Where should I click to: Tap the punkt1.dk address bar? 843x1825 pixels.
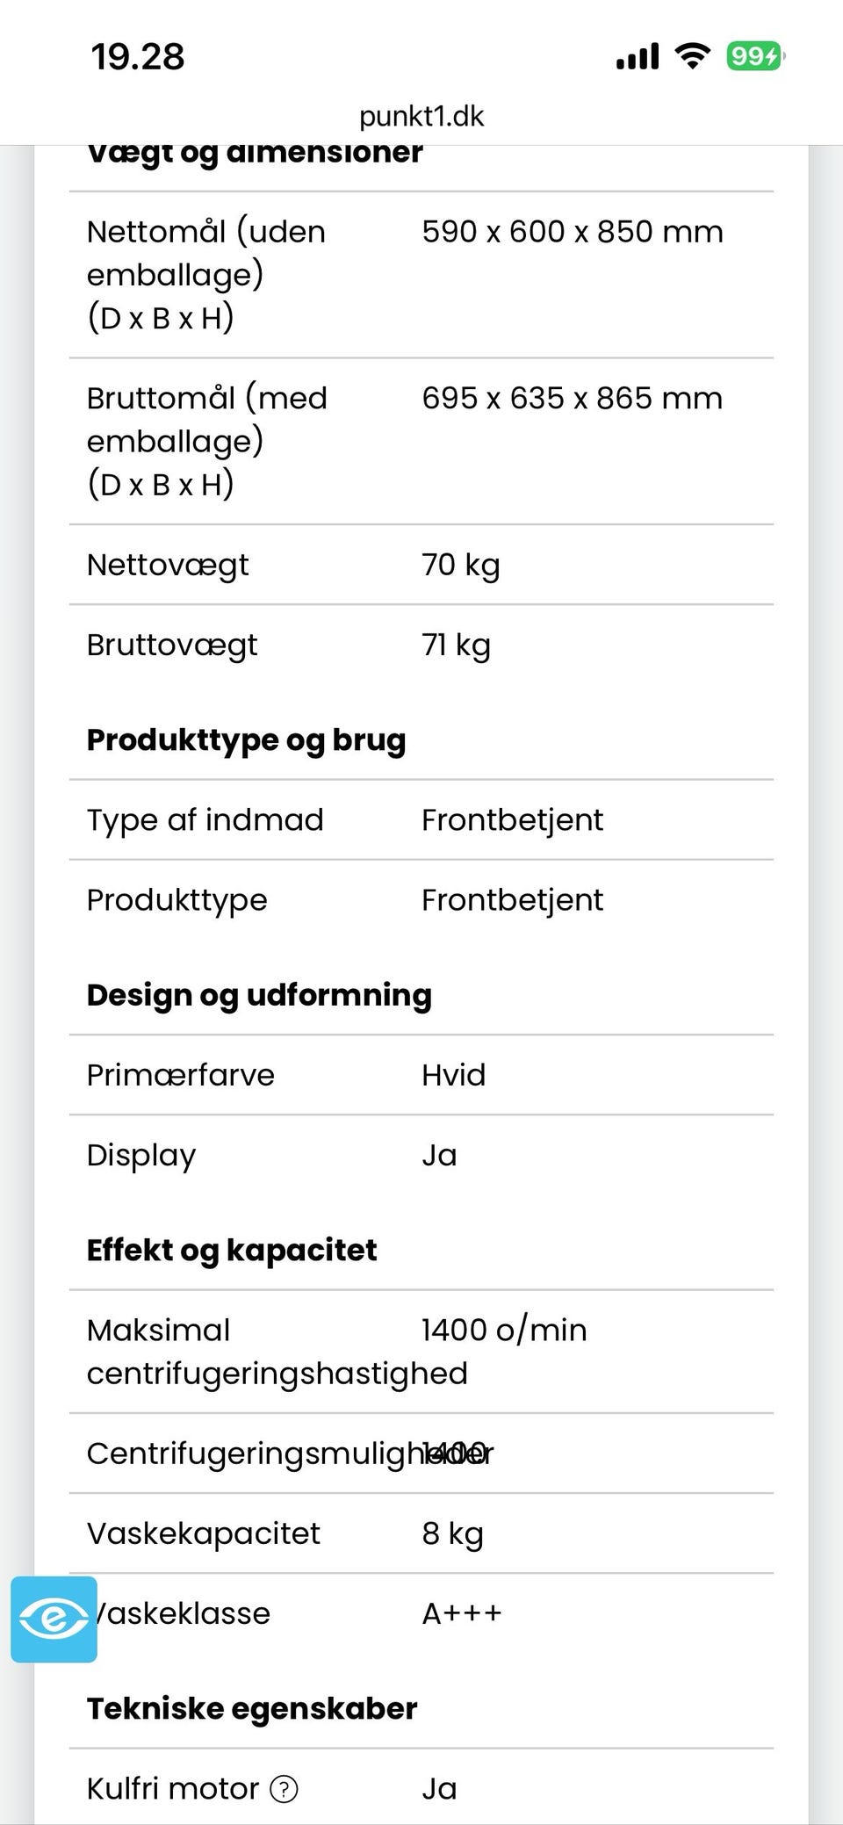click(421, 116)
